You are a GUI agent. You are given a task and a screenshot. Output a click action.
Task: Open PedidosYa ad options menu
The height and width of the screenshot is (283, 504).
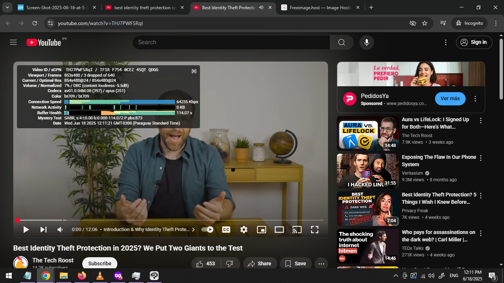[x=475, y=99]
